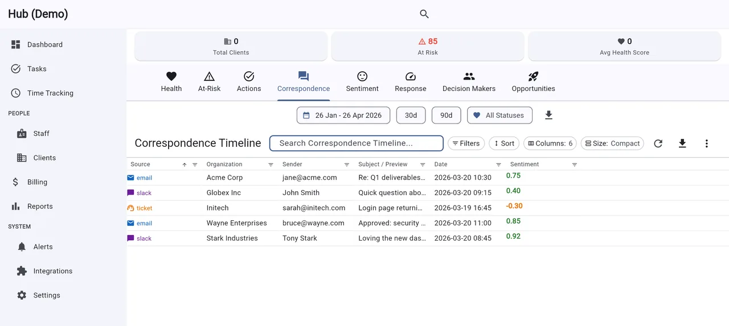Open the Filters button
The image size is (729, 326).
(x=466, y=143)
